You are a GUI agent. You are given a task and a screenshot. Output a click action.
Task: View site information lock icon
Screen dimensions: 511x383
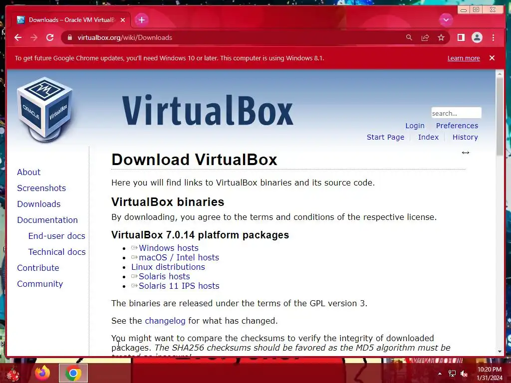69,37
